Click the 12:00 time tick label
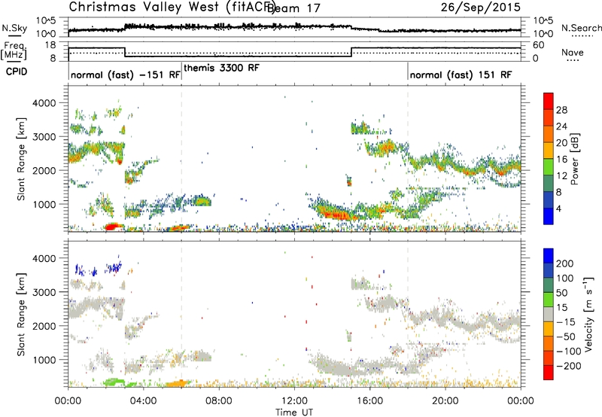 pyautogui.click(x=294, y=401)
